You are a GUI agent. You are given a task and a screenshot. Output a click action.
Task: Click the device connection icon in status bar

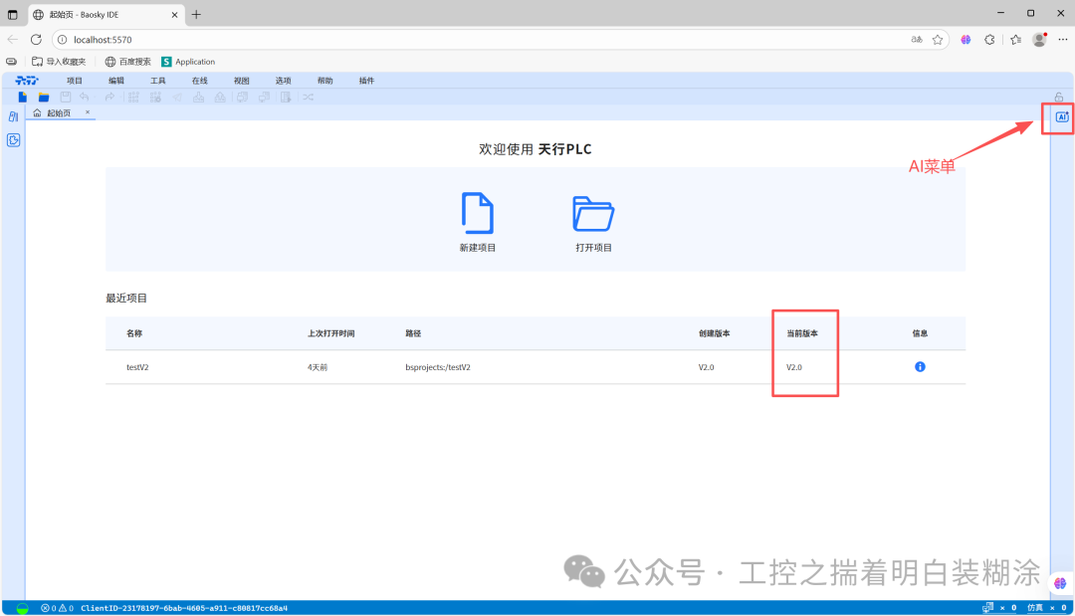point(988,608)
